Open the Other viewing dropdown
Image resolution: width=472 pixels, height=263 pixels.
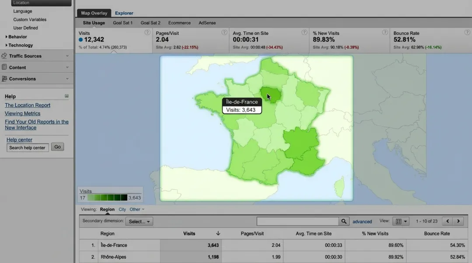[x=137, y=209]
